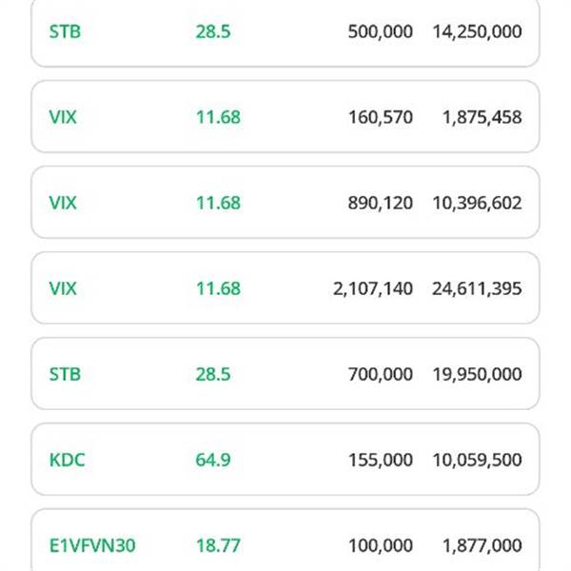Open the VIX row with 2,107,140 volume

tap(285, 287)
